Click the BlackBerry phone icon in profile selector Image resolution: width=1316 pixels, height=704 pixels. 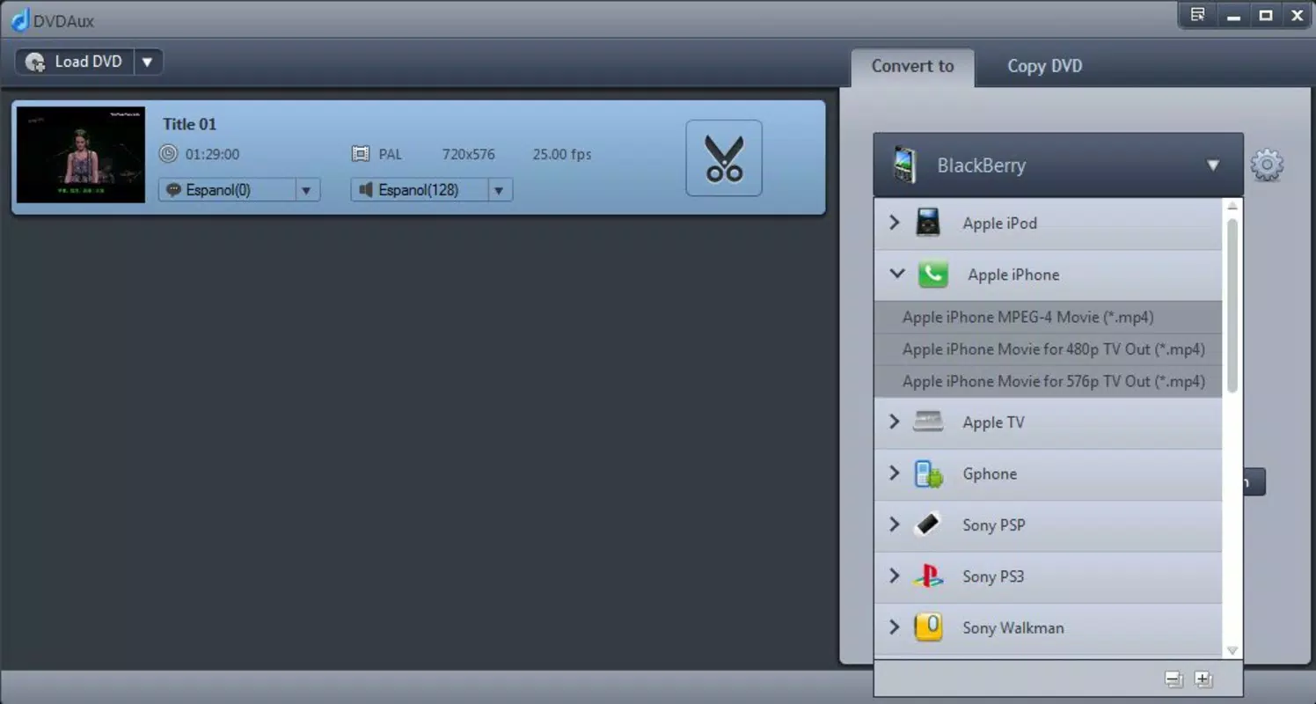904,165
